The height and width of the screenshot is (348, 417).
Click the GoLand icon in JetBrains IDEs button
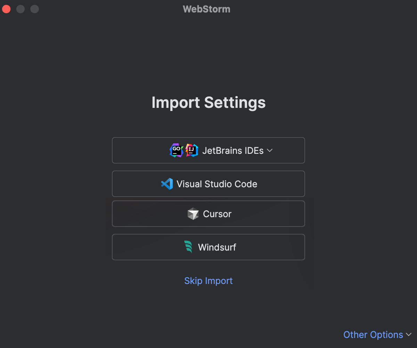(x=176, y=150)
